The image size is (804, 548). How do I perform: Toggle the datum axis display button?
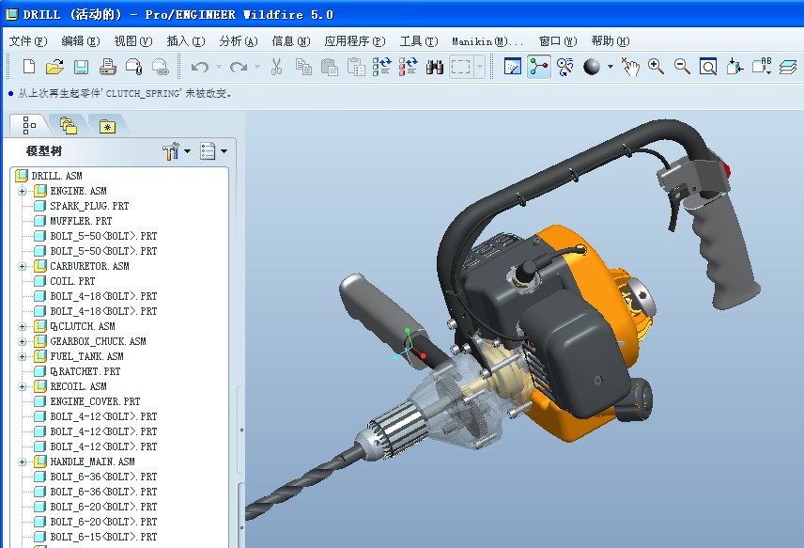[539, 67]
